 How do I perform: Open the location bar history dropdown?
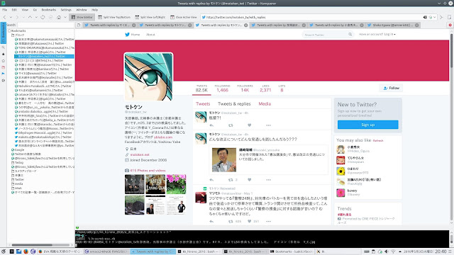[434, 17]
